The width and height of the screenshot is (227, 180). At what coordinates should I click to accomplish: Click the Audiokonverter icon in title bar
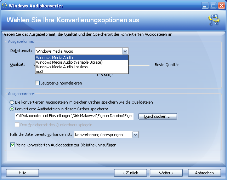[x=4, y=5]
